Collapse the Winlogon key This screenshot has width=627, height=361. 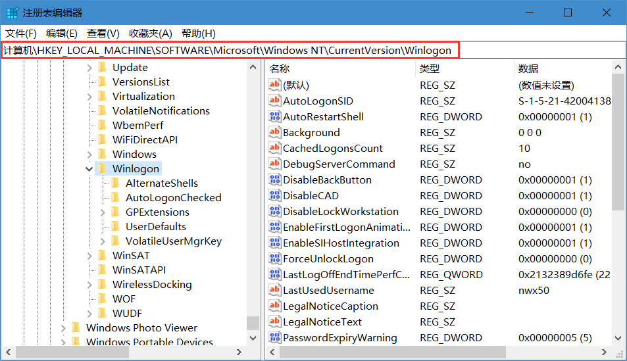click(89, 169)
